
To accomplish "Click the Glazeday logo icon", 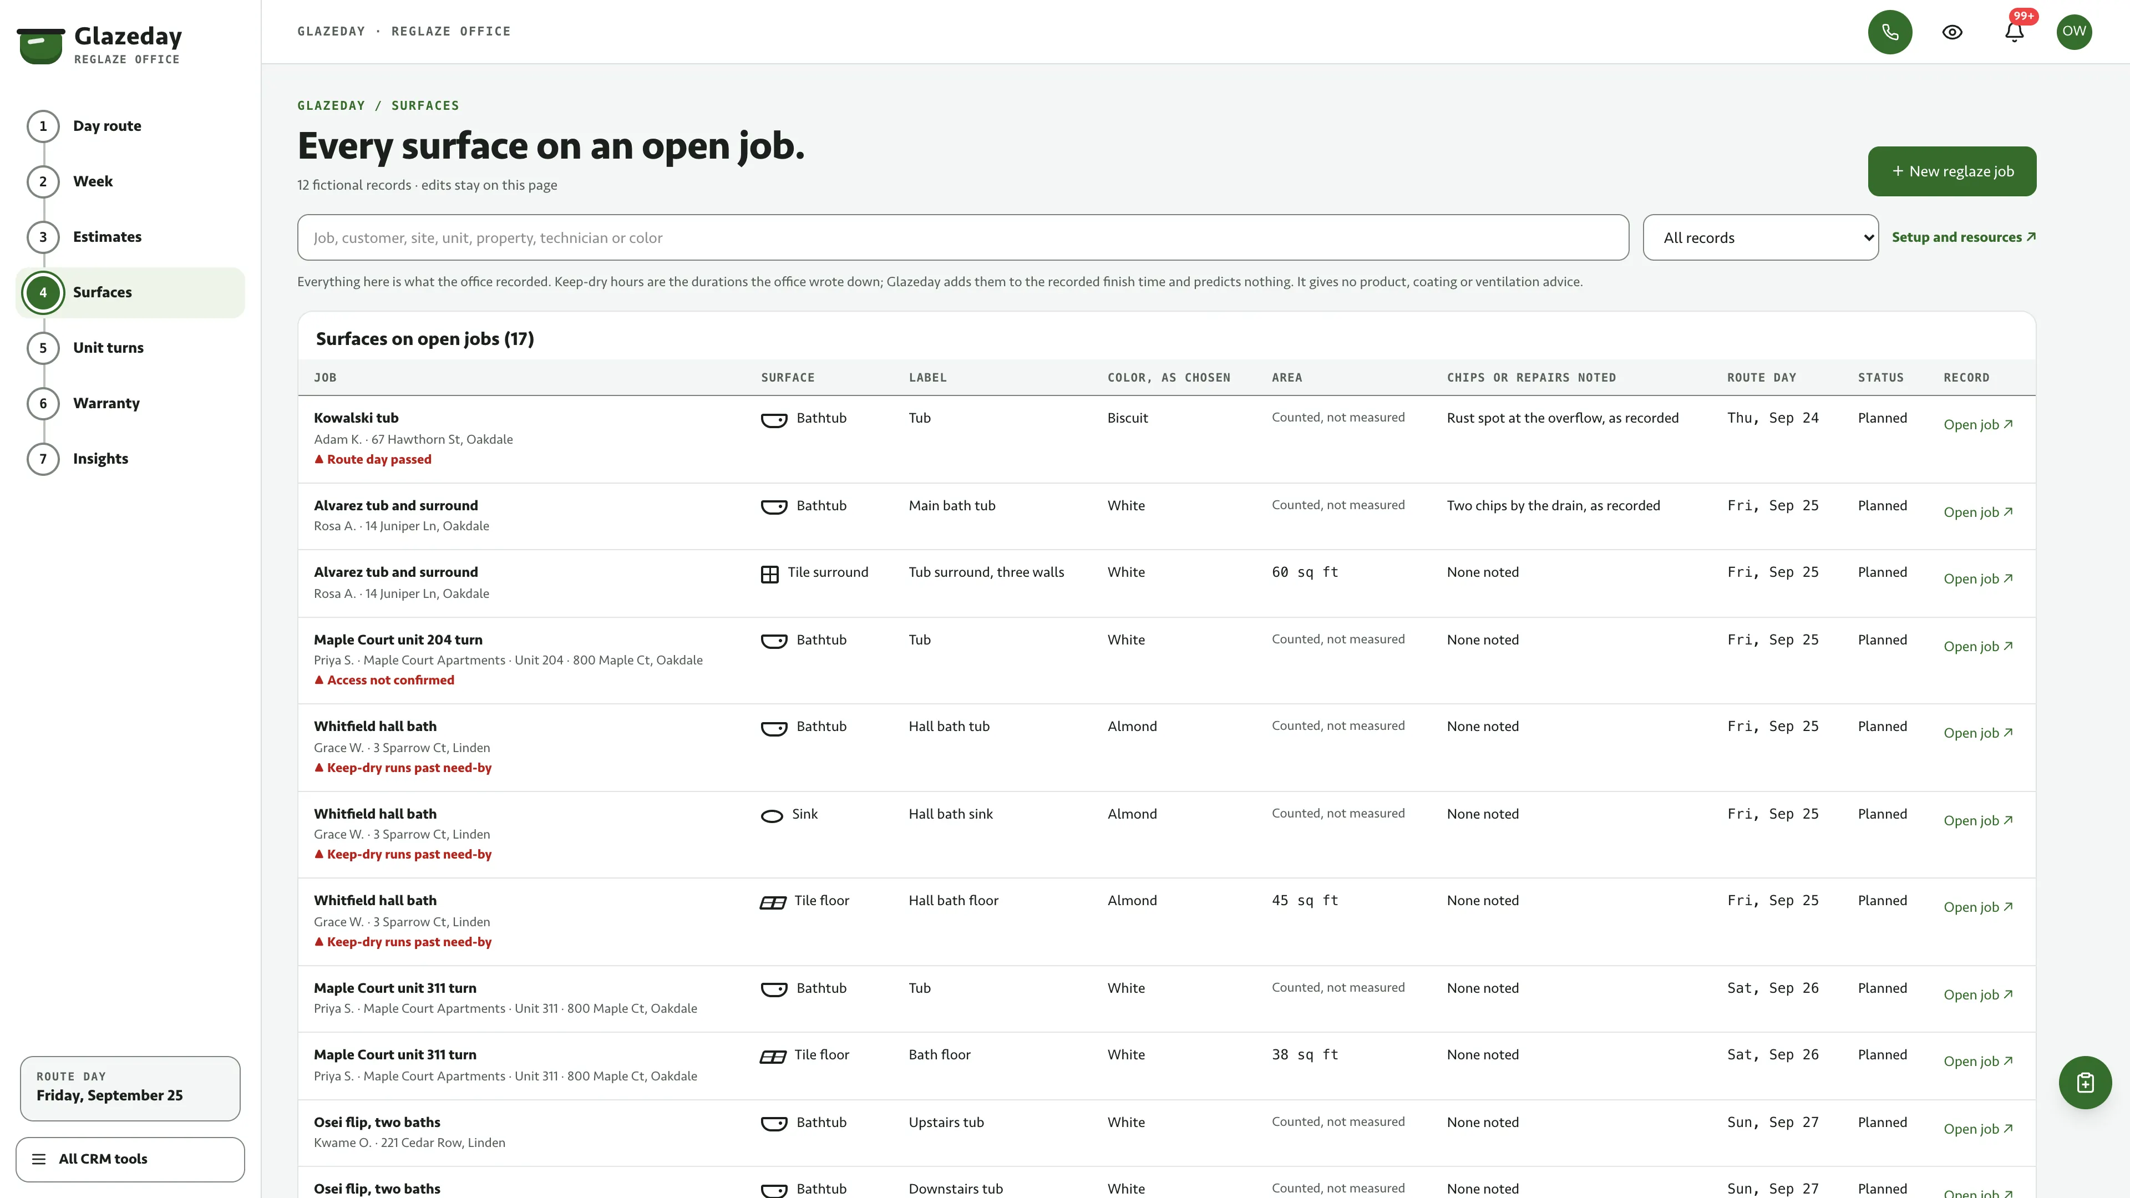I will pyautogui.click(x=40, y=45).
